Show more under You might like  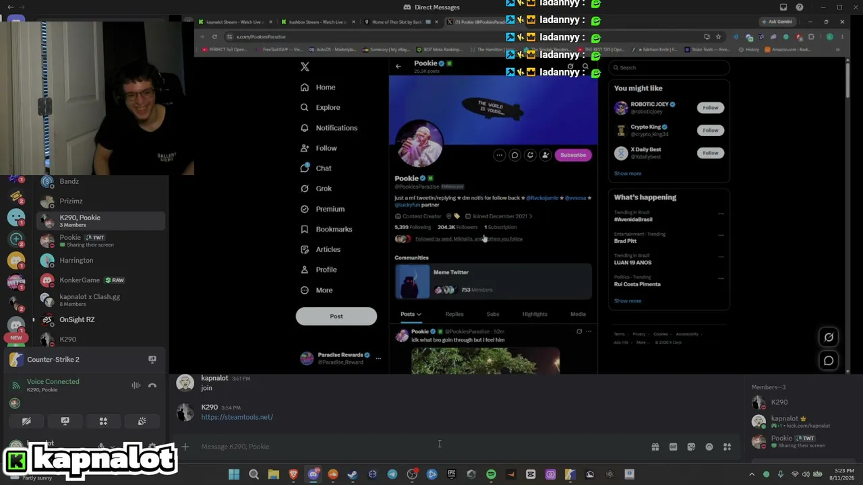628,174
